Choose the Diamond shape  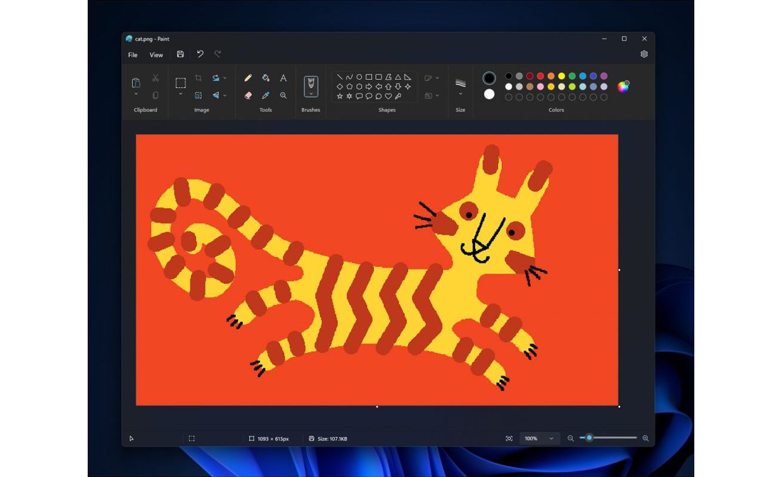[340, 86]
